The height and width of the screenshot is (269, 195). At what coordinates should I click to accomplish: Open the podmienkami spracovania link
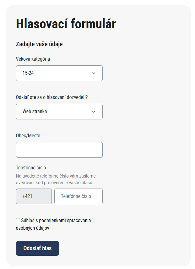point(65,221)
